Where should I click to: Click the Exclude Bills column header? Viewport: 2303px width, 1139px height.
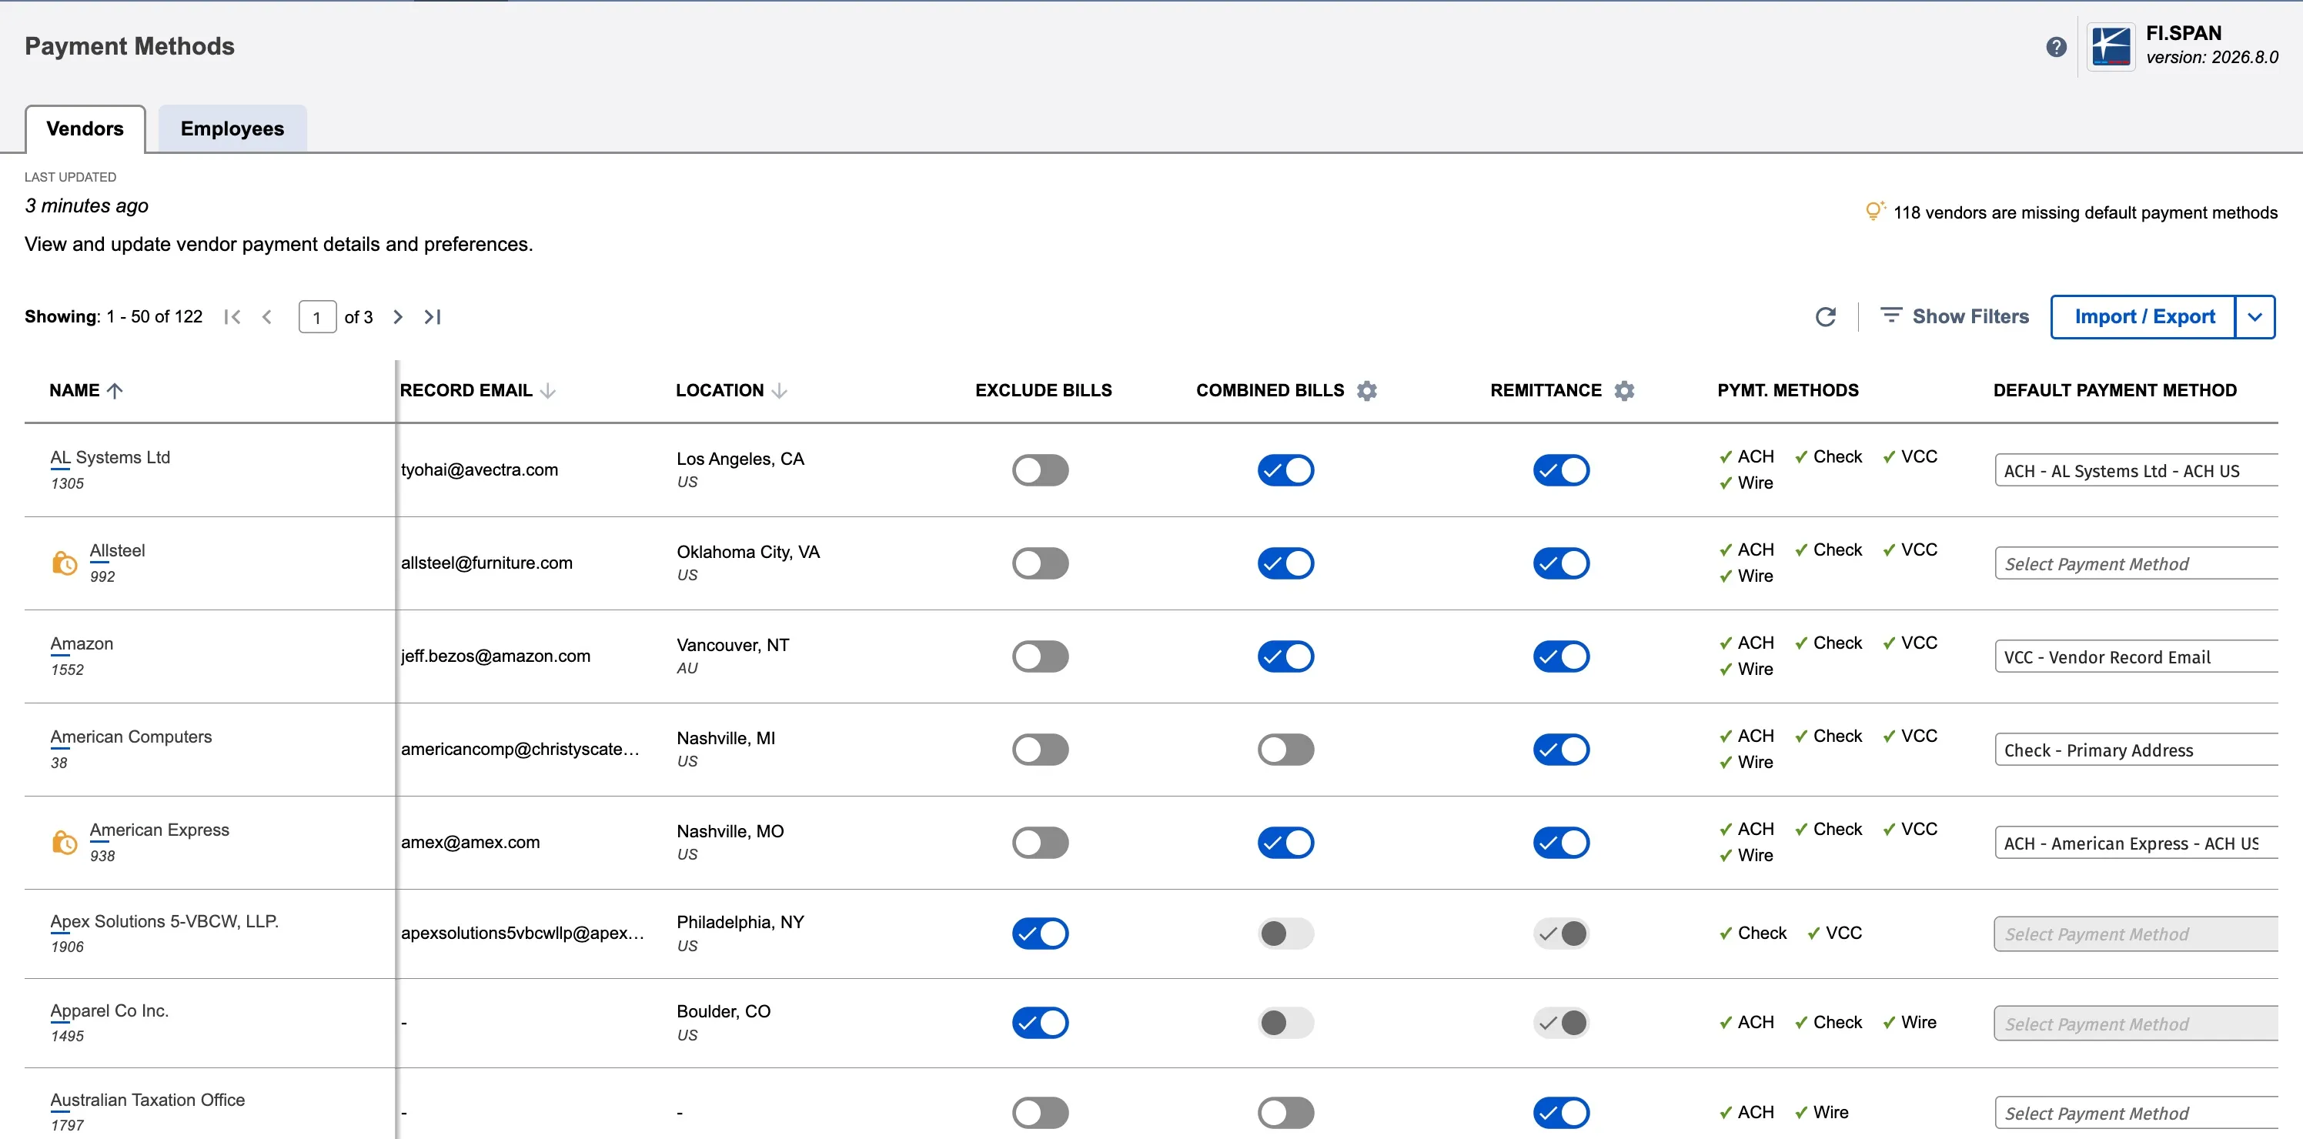[x=1043, y=391]
